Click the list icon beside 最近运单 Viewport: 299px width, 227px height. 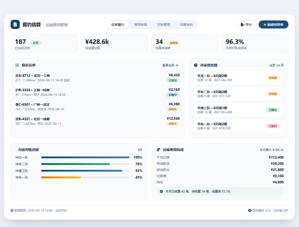click(x=17, y=65)
